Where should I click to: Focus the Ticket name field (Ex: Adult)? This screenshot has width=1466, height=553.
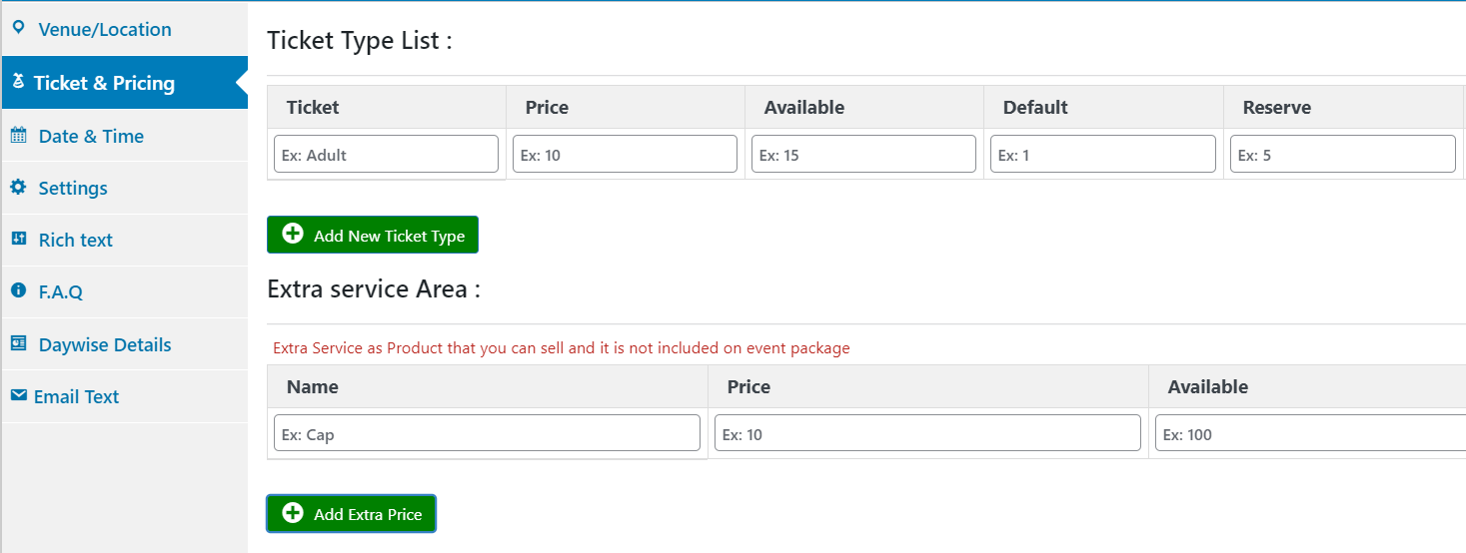pos(386,154)
